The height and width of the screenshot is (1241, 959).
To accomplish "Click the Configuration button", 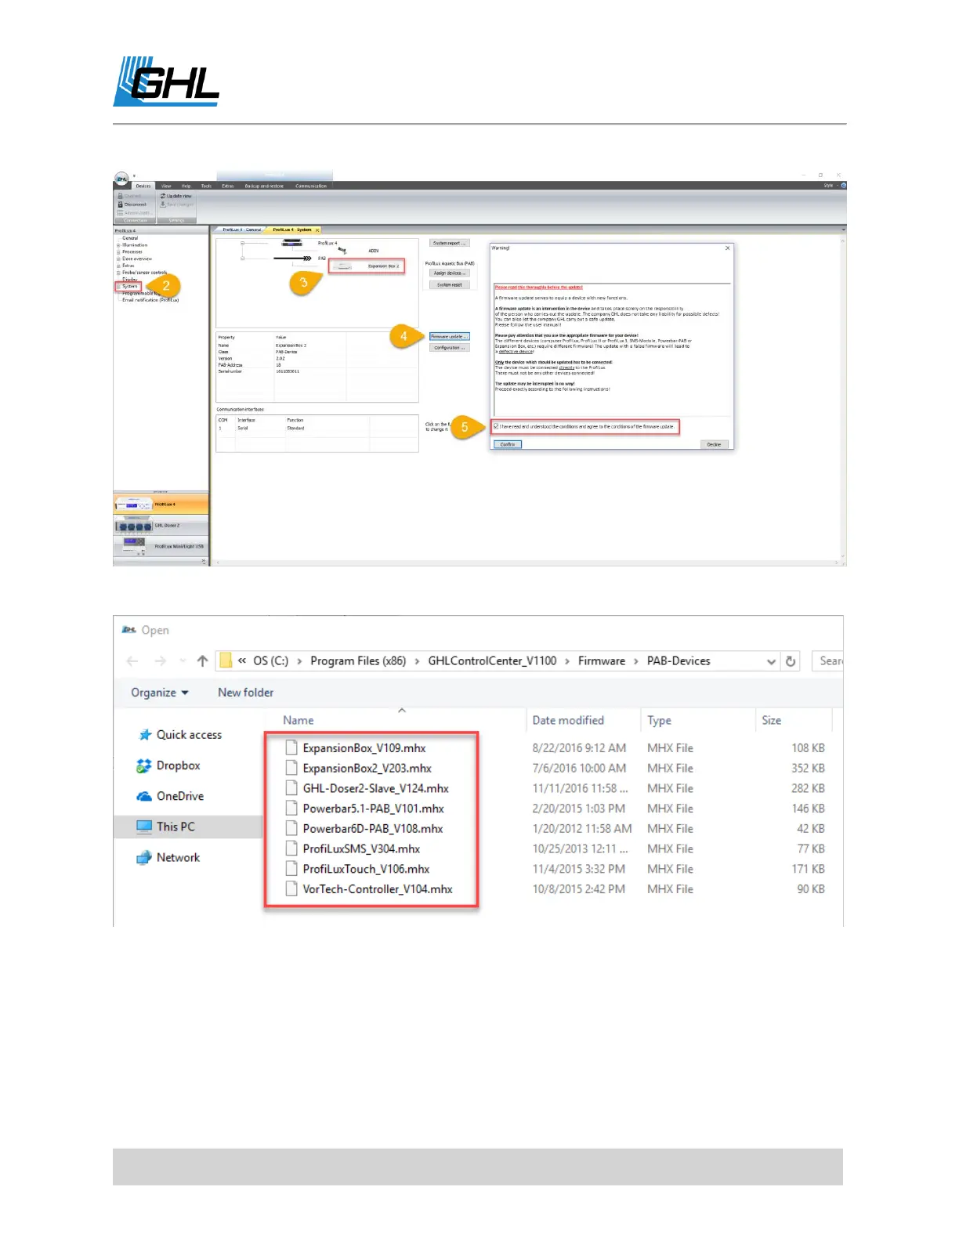I will point(450,348).
